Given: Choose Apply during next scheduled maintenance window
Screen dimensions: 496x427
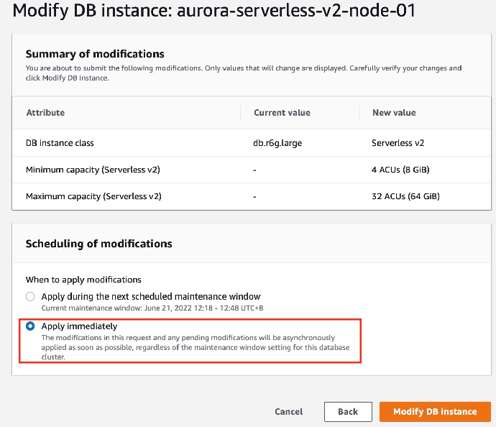Looking at the screenshot, I should click(30, 296).
